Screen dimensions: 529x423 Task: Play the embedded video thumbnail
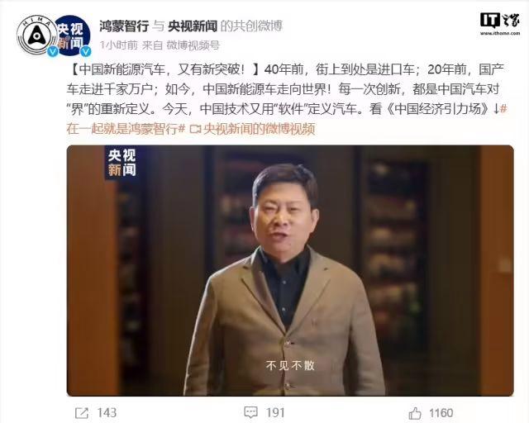(290, 270)
